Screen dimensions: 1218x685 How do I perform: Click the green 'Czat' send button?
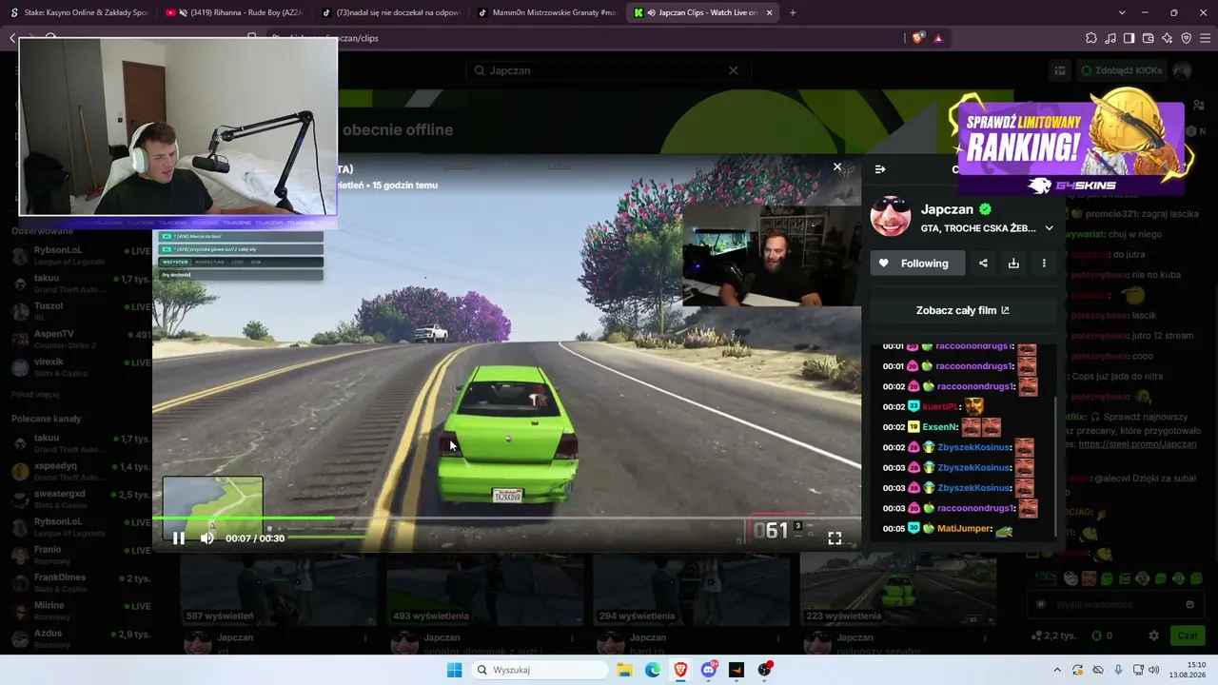[x=1188, y=636]
